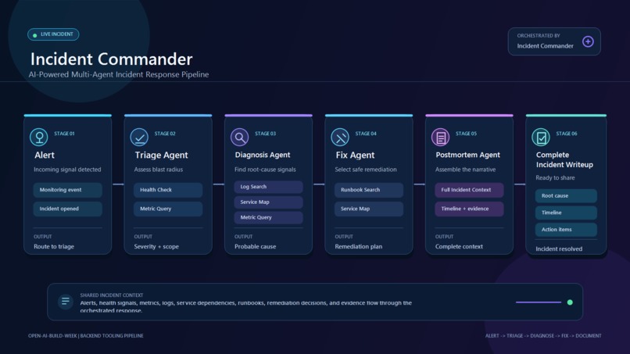Select the Log Search chip
Screen dimensions: 630x354
point(268,187)
